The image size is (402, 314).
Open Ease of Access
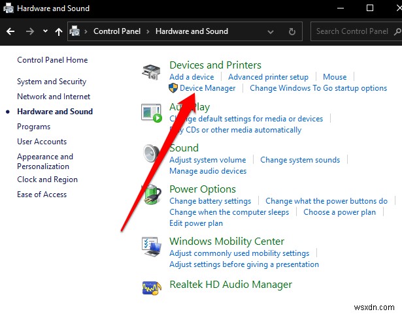42,195
